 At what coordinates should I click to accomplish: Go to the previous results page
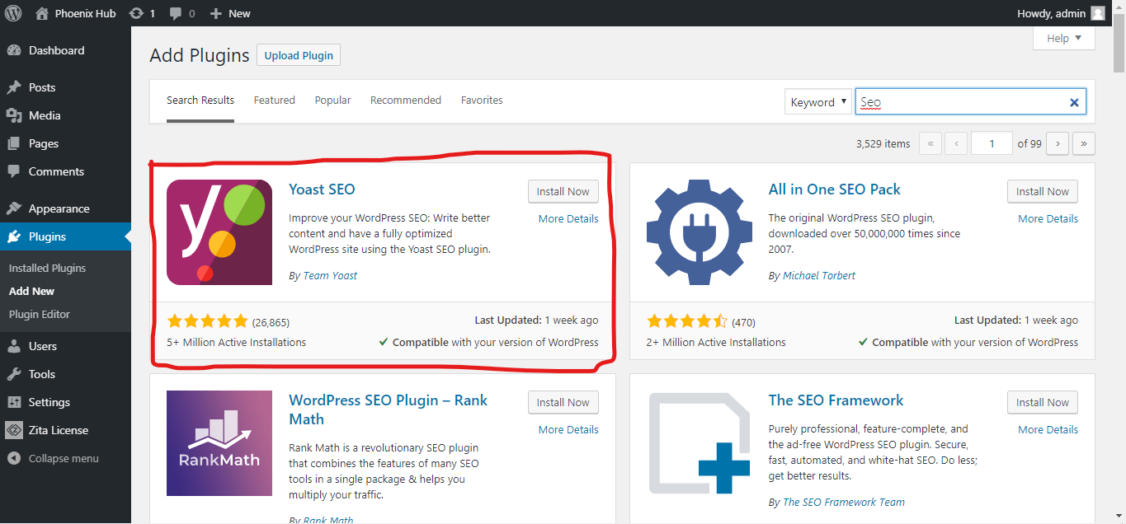pyautogui.click(x=956, y=143)
